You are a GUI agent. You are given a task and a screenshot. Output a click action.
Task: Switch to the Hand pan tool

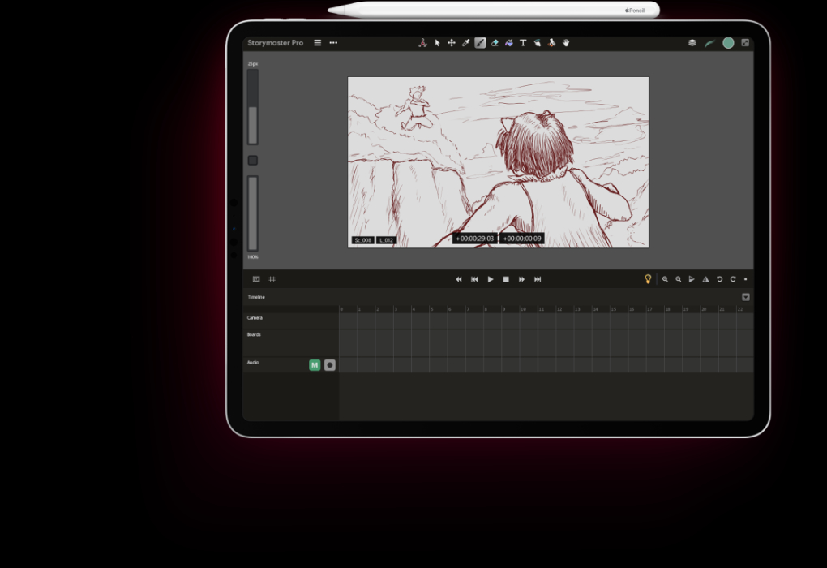click(566, 43)
